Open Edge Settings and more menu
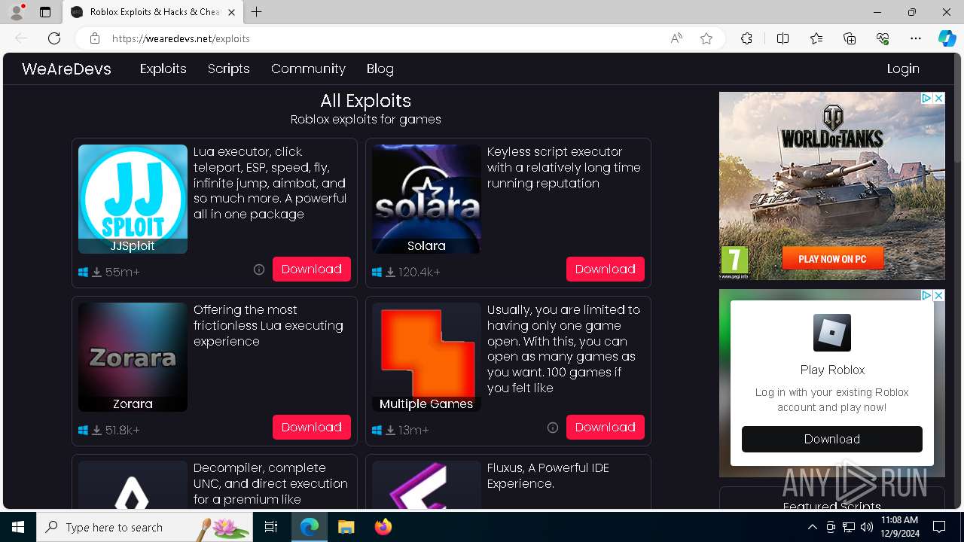Screen dimensions: 964x542 (916, 38)
